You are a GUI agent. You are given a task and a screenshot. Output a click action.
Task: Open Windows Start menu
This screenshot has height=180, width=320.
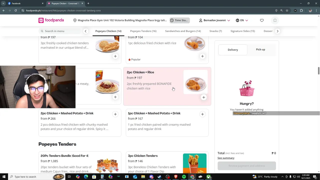[x=4, y=177]
